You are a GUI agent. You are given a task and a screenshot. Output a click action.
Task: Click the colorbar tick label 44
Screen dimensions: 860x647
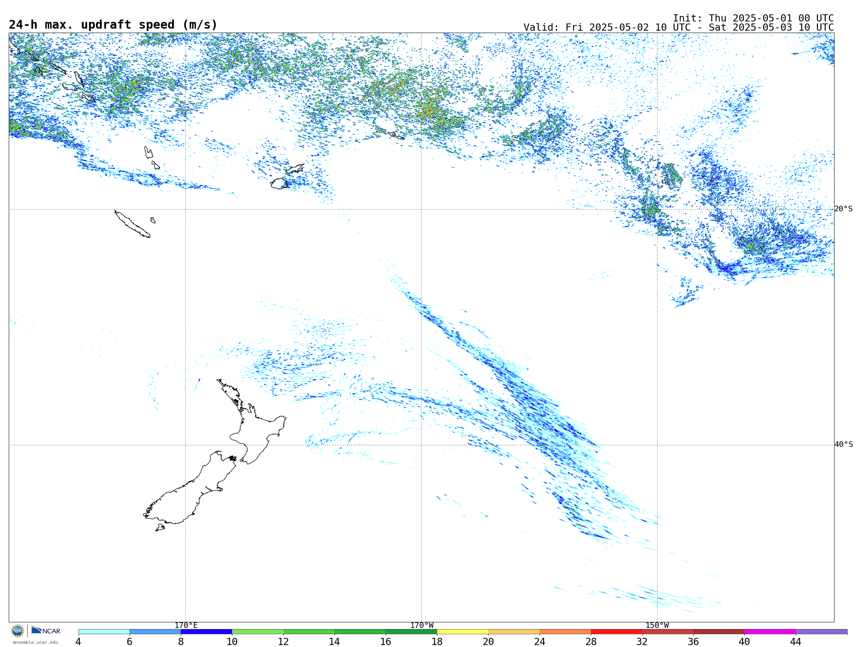click(x=796, y=642)
